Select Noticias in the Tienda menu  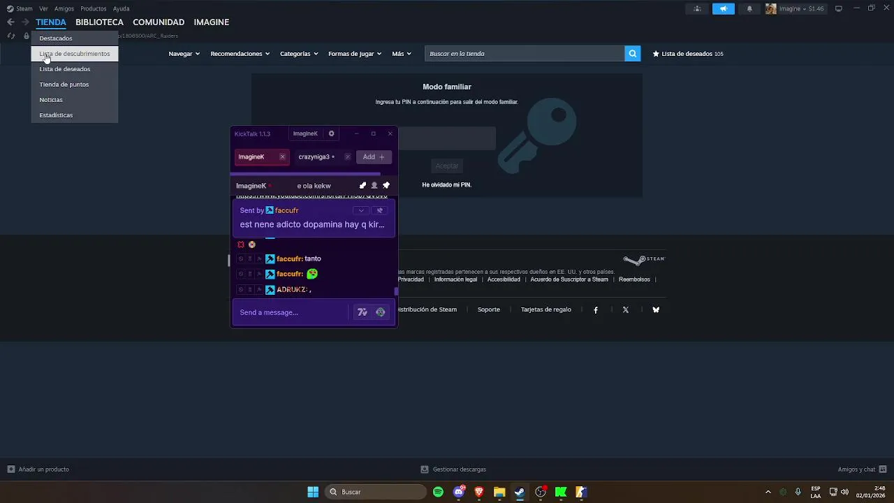click(75, 100)
